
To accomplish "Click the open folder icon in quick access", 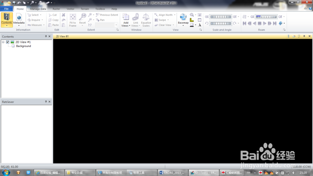I will tap(9, 3).
